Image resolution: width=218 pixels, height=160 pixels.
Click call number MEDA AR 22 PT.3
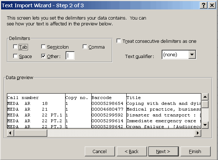[35, 127]
